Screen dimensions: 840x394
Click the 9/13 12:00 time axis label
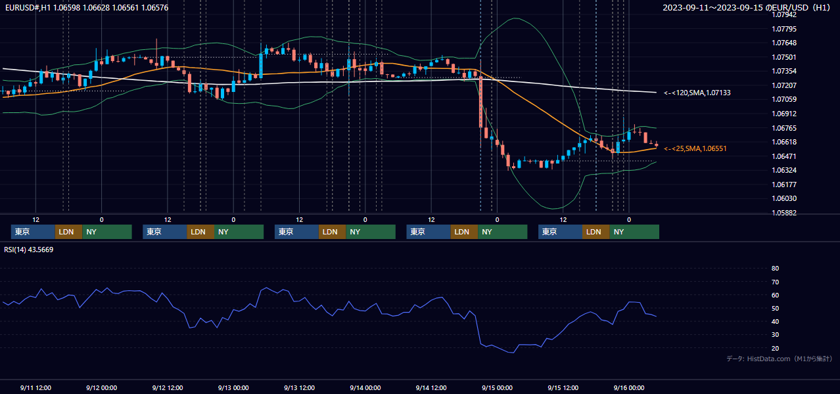coord(299,387)
